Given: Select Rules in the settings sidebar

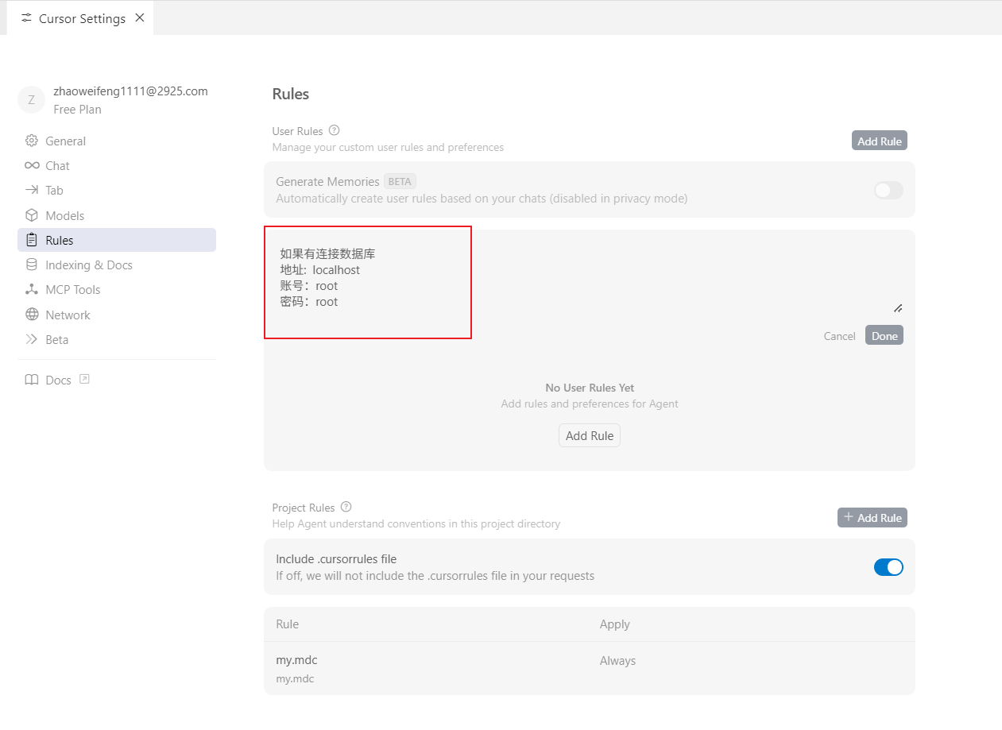Looking at the screenshot, I should click(59, 240).
